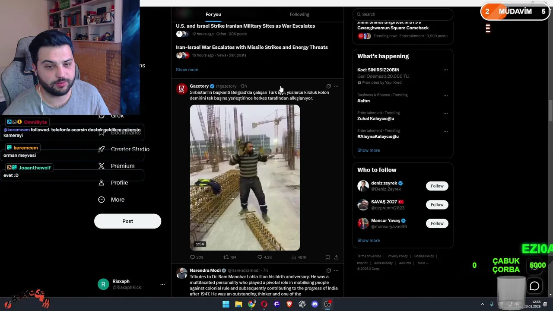Click the Premium X logo icon

click(x=102, y=166)
